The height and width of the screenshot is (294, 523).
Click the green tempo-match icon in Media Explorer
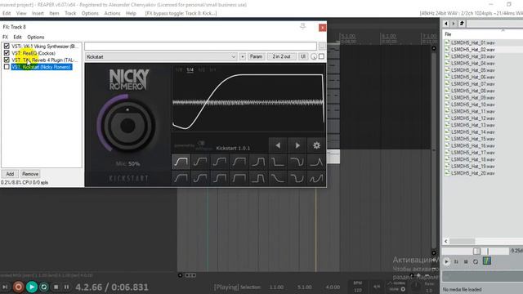487,261
